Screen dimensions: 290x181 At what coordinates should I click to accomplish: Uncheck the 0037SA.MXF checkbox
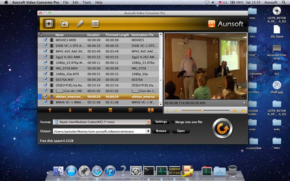[45, 80]
